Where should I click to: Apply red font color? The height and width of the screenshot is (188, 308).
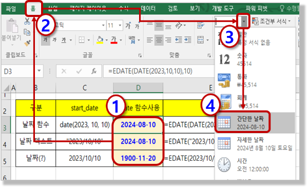(x=114, y=40)
